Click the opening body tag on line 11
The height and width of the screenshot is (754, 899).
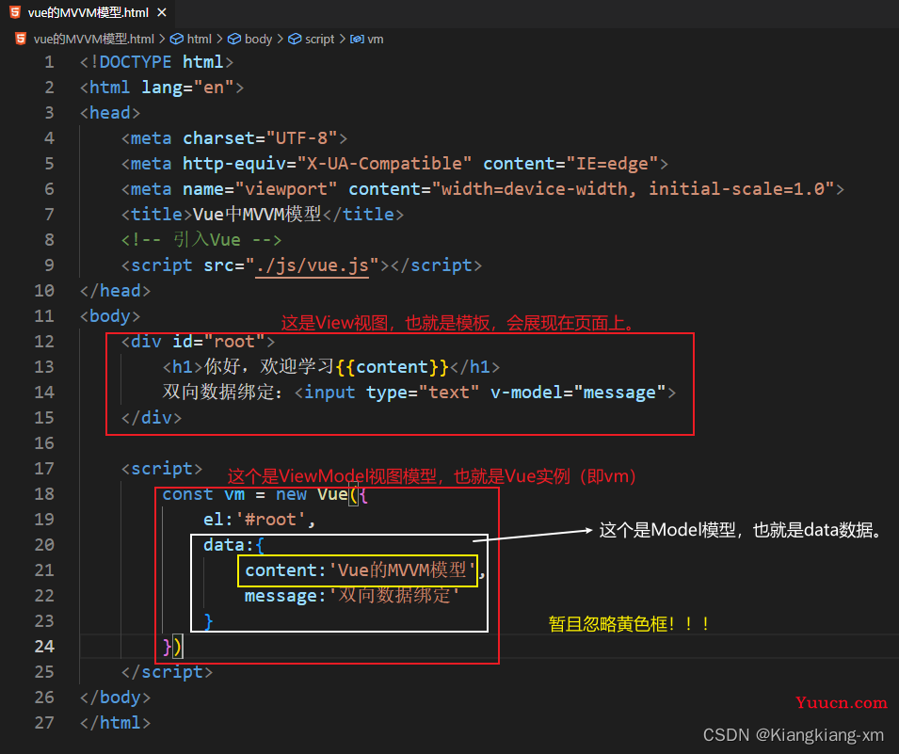(x=110, y=316)
